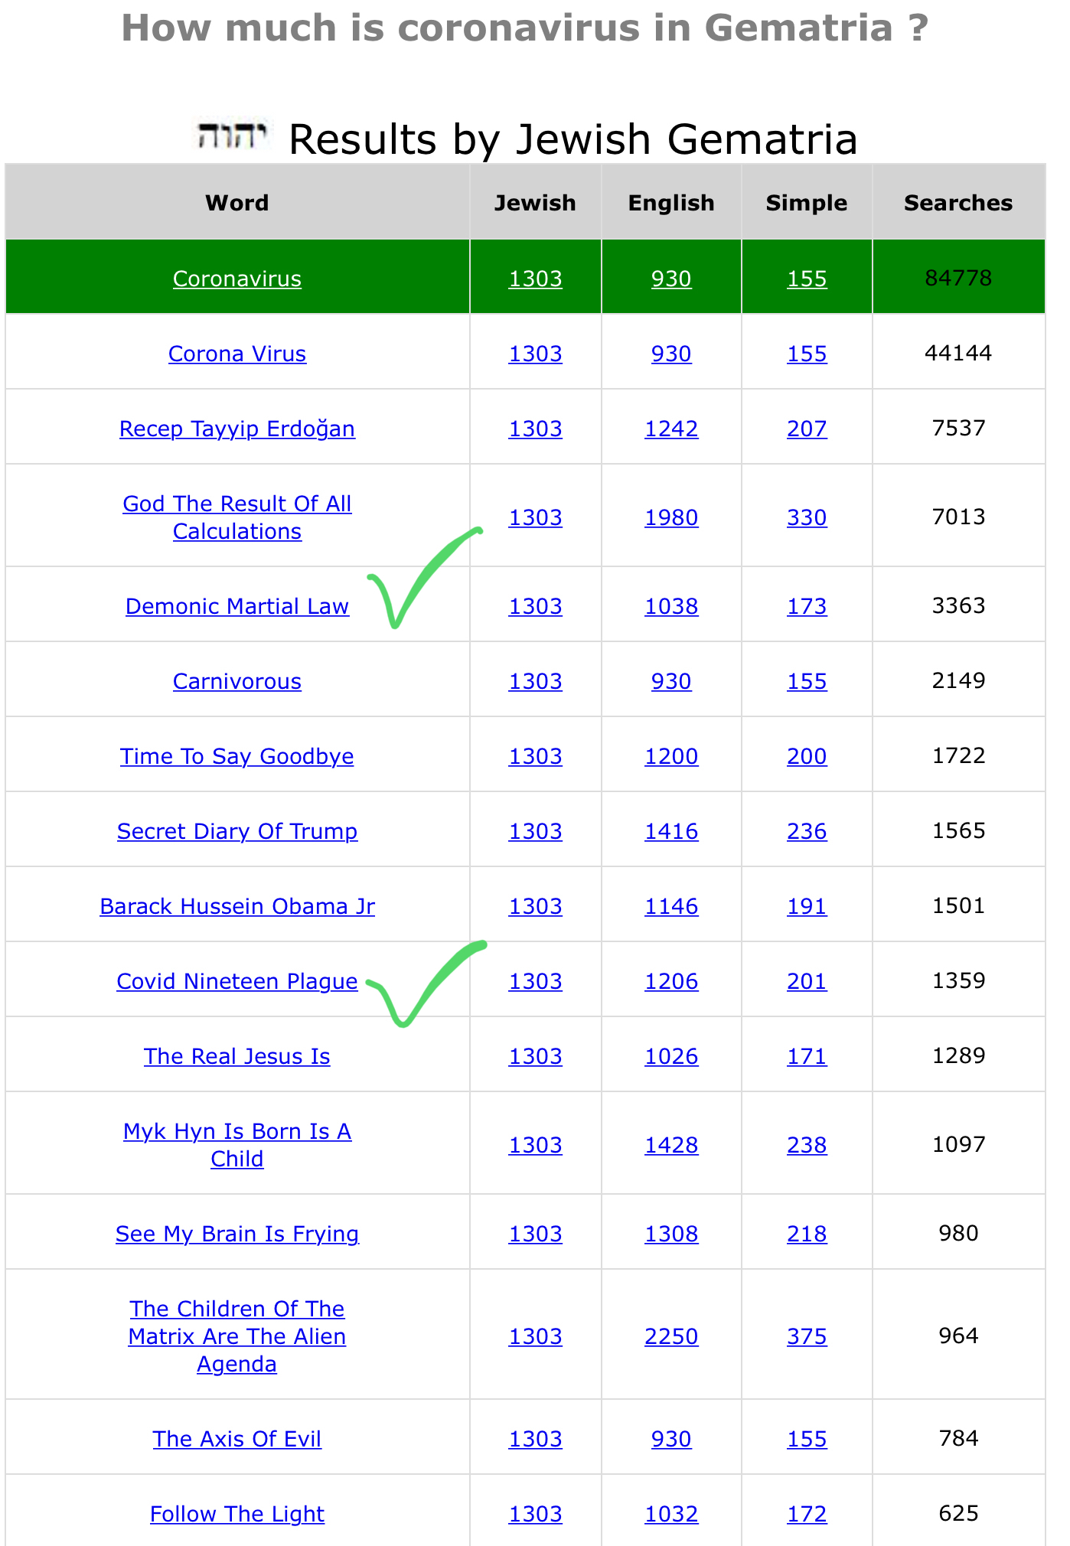Image resolution: width=1070 pixels, height=1546 pixels.
Task: Open Covid Nineteen Plague link
Action: pos(237,981)
